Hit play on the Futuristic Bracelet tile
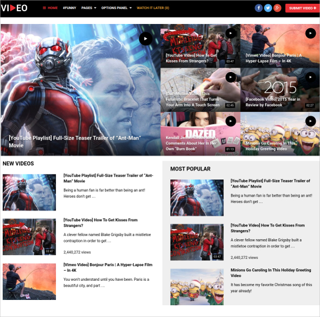The image size is (320, 317). coord(230,77)
